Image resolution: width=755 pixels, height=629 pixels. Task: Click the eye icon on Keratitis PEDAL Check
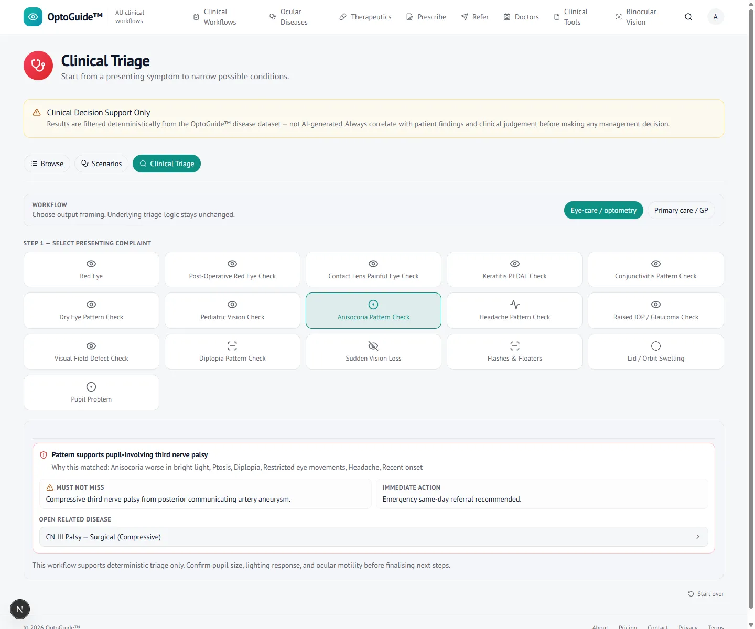point(515,264)
